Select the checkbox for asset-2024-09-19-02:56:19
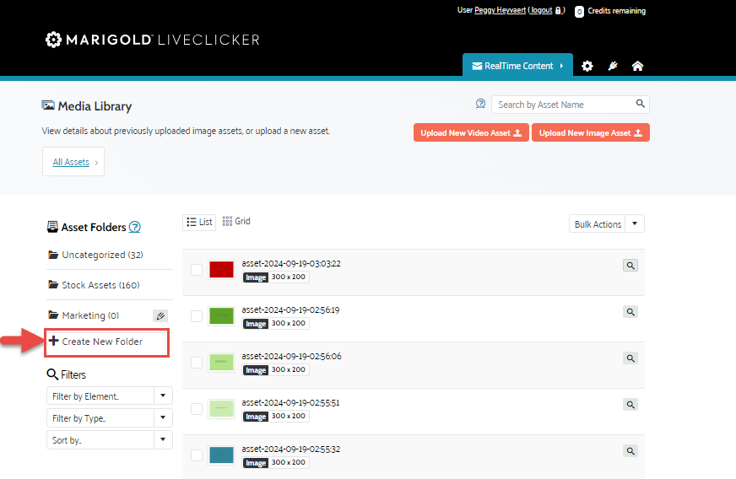The width and height of the screenshot is (736, 479). coord(197,315)
